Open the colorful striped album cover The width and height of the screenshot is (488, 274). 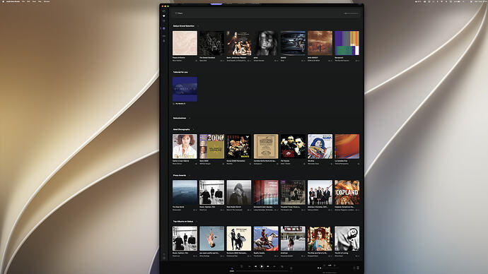(x=347, y=43)
